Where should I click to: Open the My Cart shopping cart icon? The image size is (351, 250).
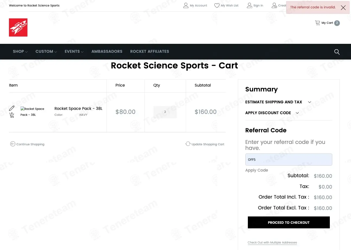[317, 23]
